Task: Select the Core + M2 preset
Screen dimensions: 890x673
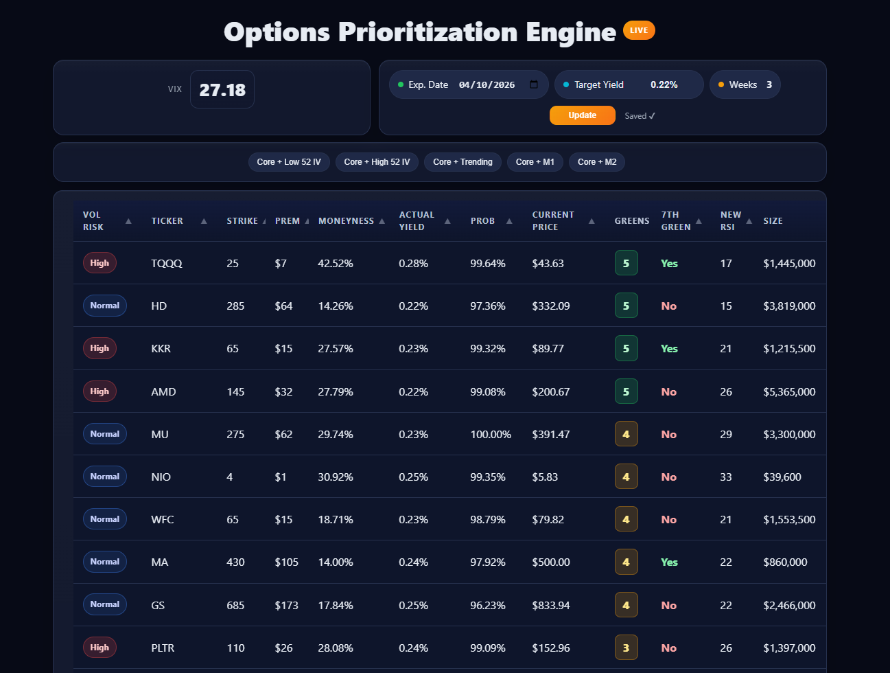Action: coord(597,162)
